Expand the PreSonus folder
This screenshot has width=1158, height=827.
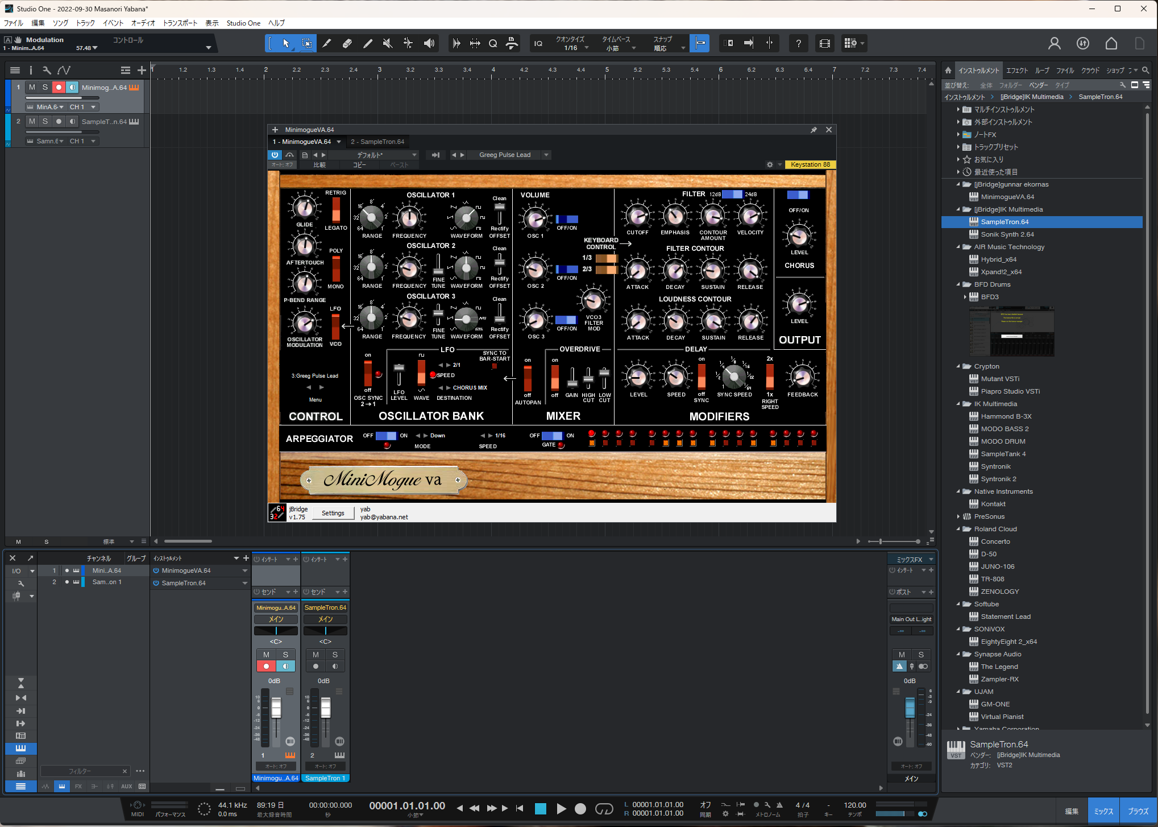click(958, 516)
